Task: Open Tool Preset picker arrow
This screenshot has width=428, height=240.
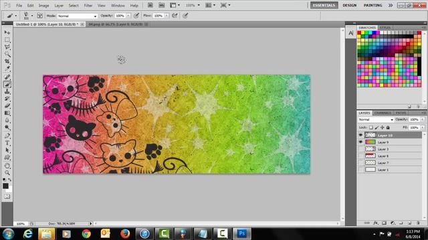Action: pyautogui.click(x=16, y=16)
